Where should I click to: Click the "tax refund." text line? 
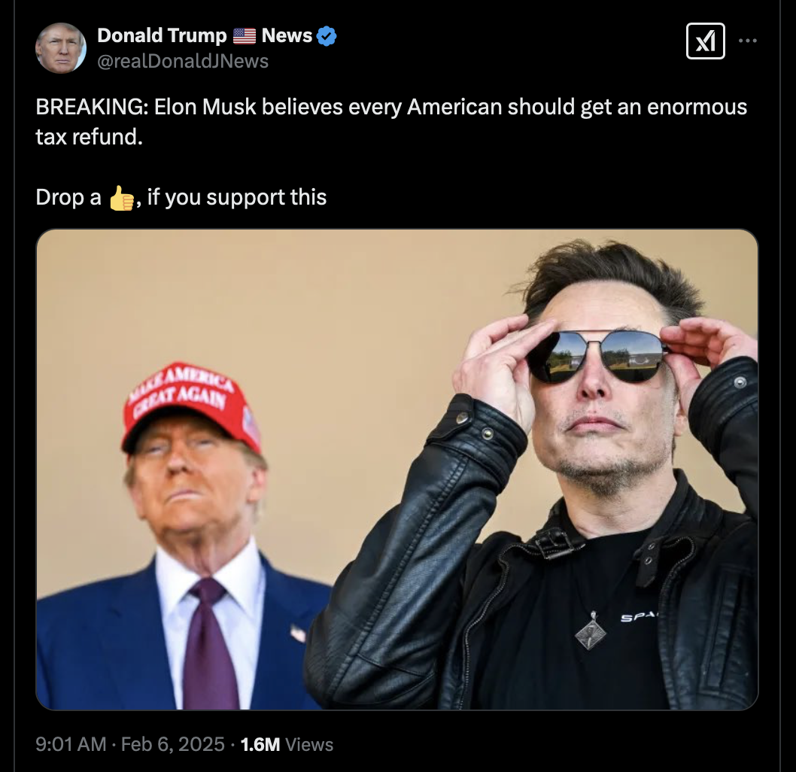[x=89, y=138]
